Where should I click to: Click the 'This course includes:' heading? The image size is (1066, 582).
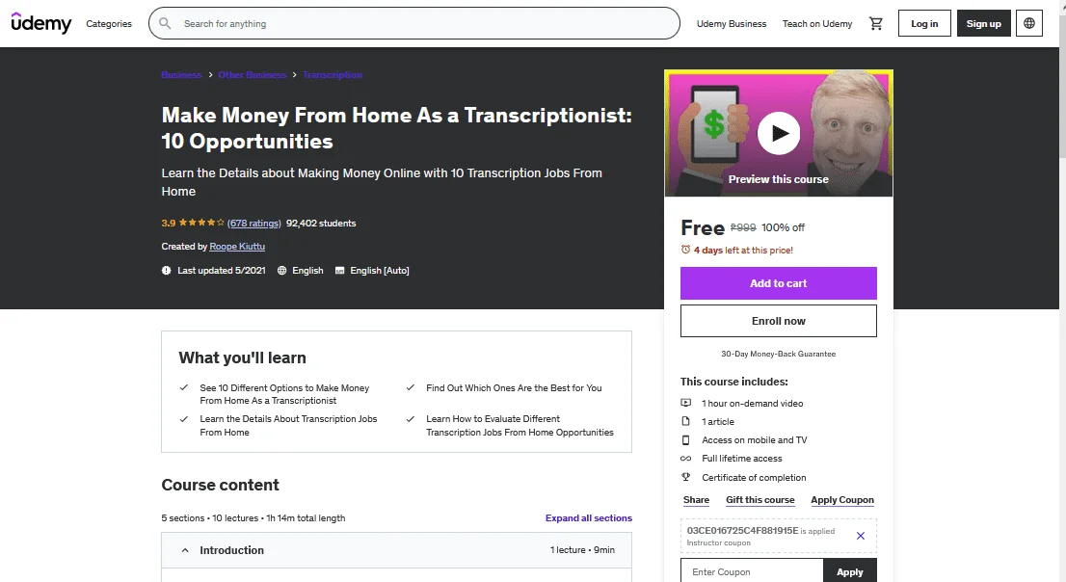(x=734, y=382)
